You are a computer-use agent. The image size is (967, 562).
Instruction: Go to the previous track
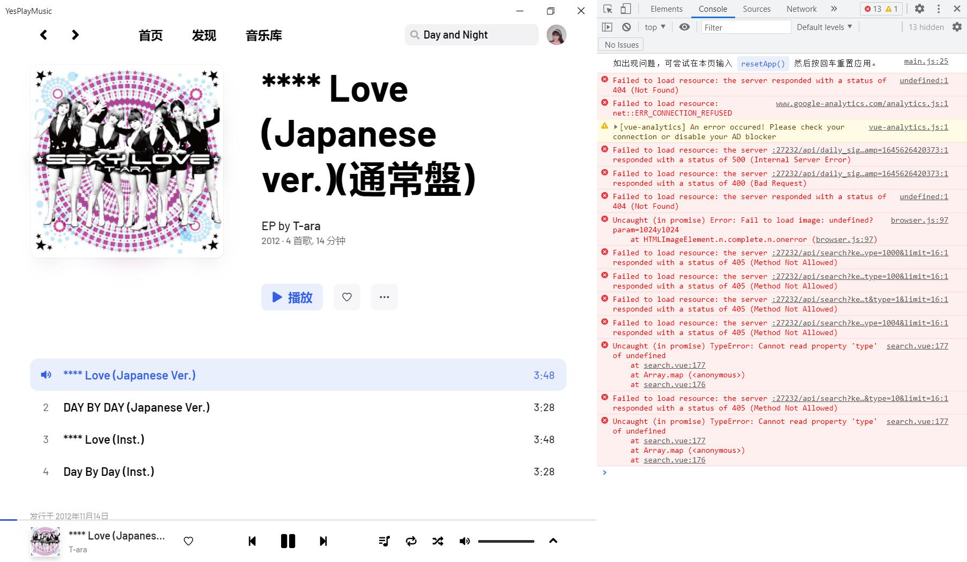pyautogui.click(x=252, y=541)
